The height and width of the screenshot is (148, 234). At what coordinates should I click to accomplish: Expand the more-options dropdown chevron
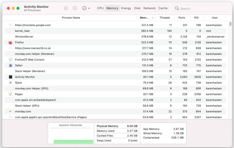point(89,8)
